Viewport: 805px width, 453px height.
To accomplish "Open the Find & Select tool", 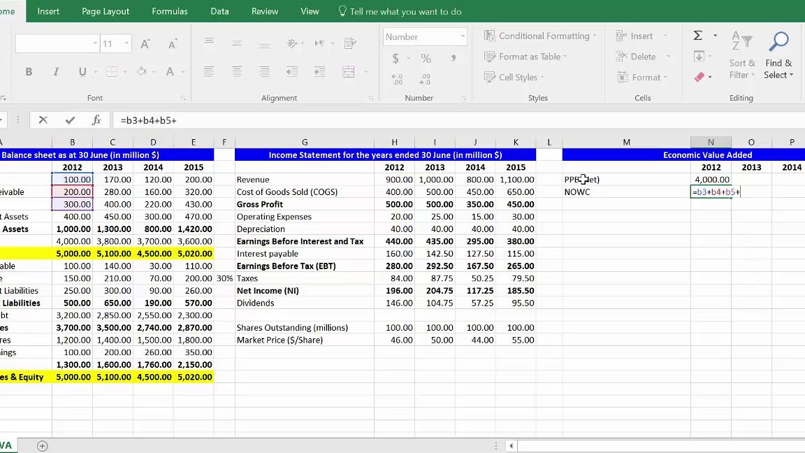I will (x=778, y=56).
